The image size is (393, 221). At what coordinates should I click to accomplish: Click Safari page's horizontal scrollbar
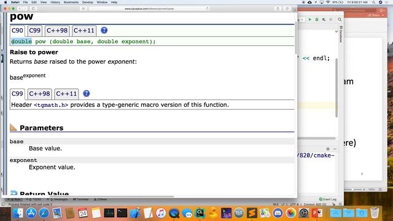click(x=112, y=196)
